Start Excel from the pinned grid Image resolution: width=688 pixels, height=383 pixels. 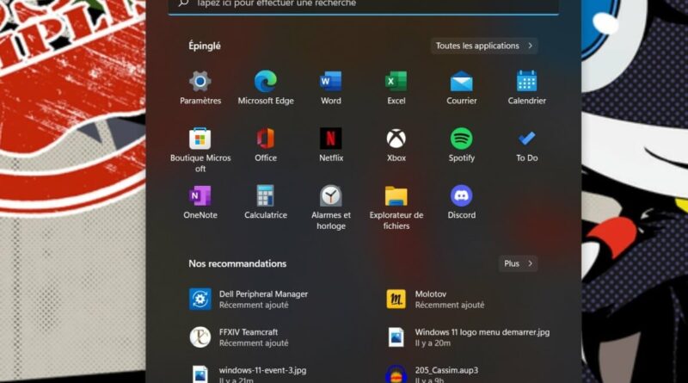point(396,88)
